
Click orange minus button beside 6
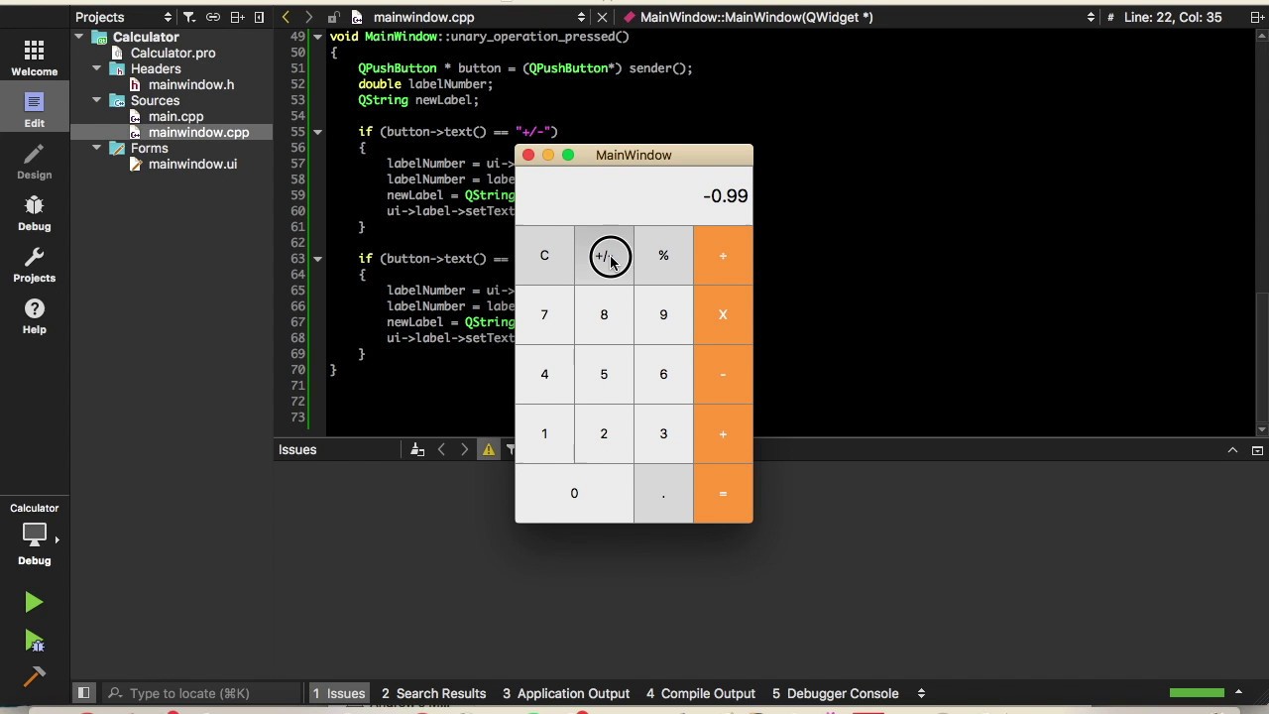pos(723,375)
